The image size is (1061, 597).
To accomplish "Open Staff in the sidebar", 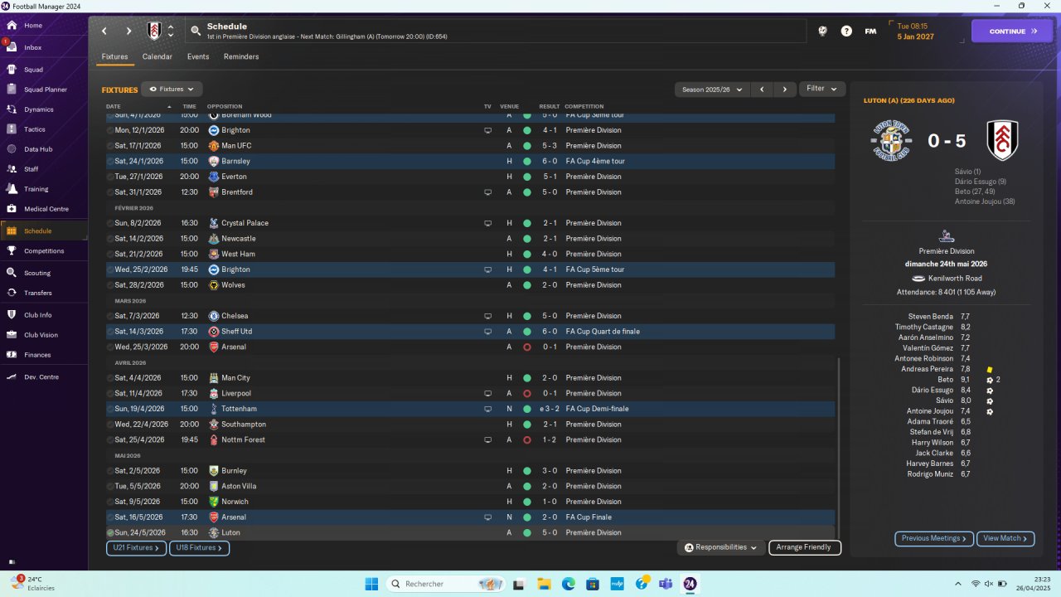I will click(31, 169).
